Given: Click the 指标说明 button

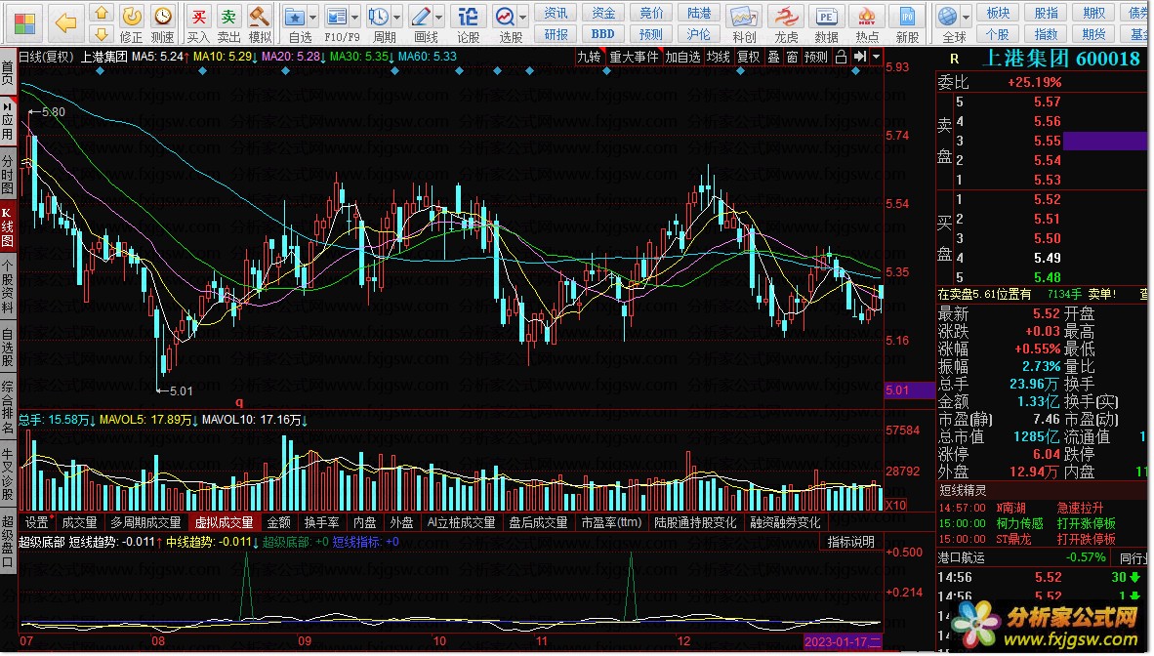Looking at the screenshot, I should tap(850, 542).
